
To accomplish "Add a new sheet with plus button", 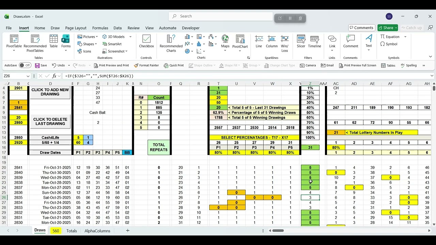I will pos(128,231).
